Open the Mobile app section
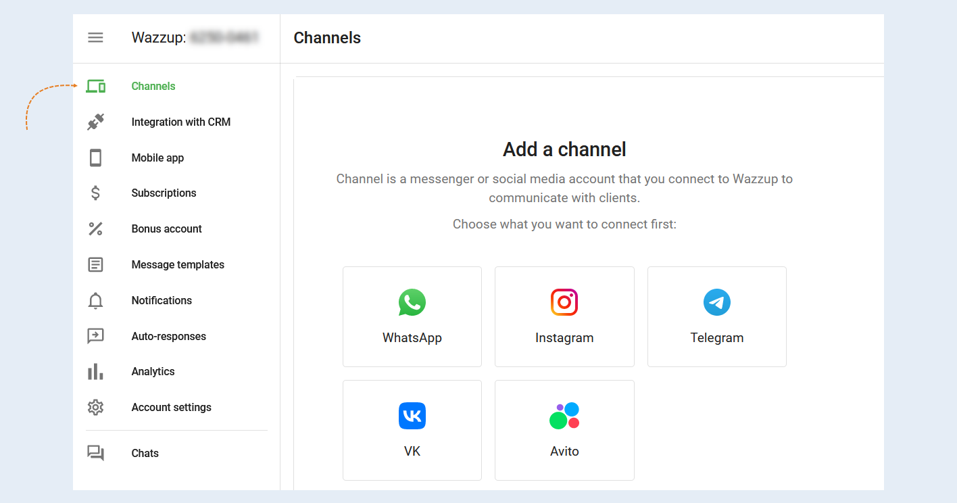The height and width of the screenshot is (503, 957). 157,158
